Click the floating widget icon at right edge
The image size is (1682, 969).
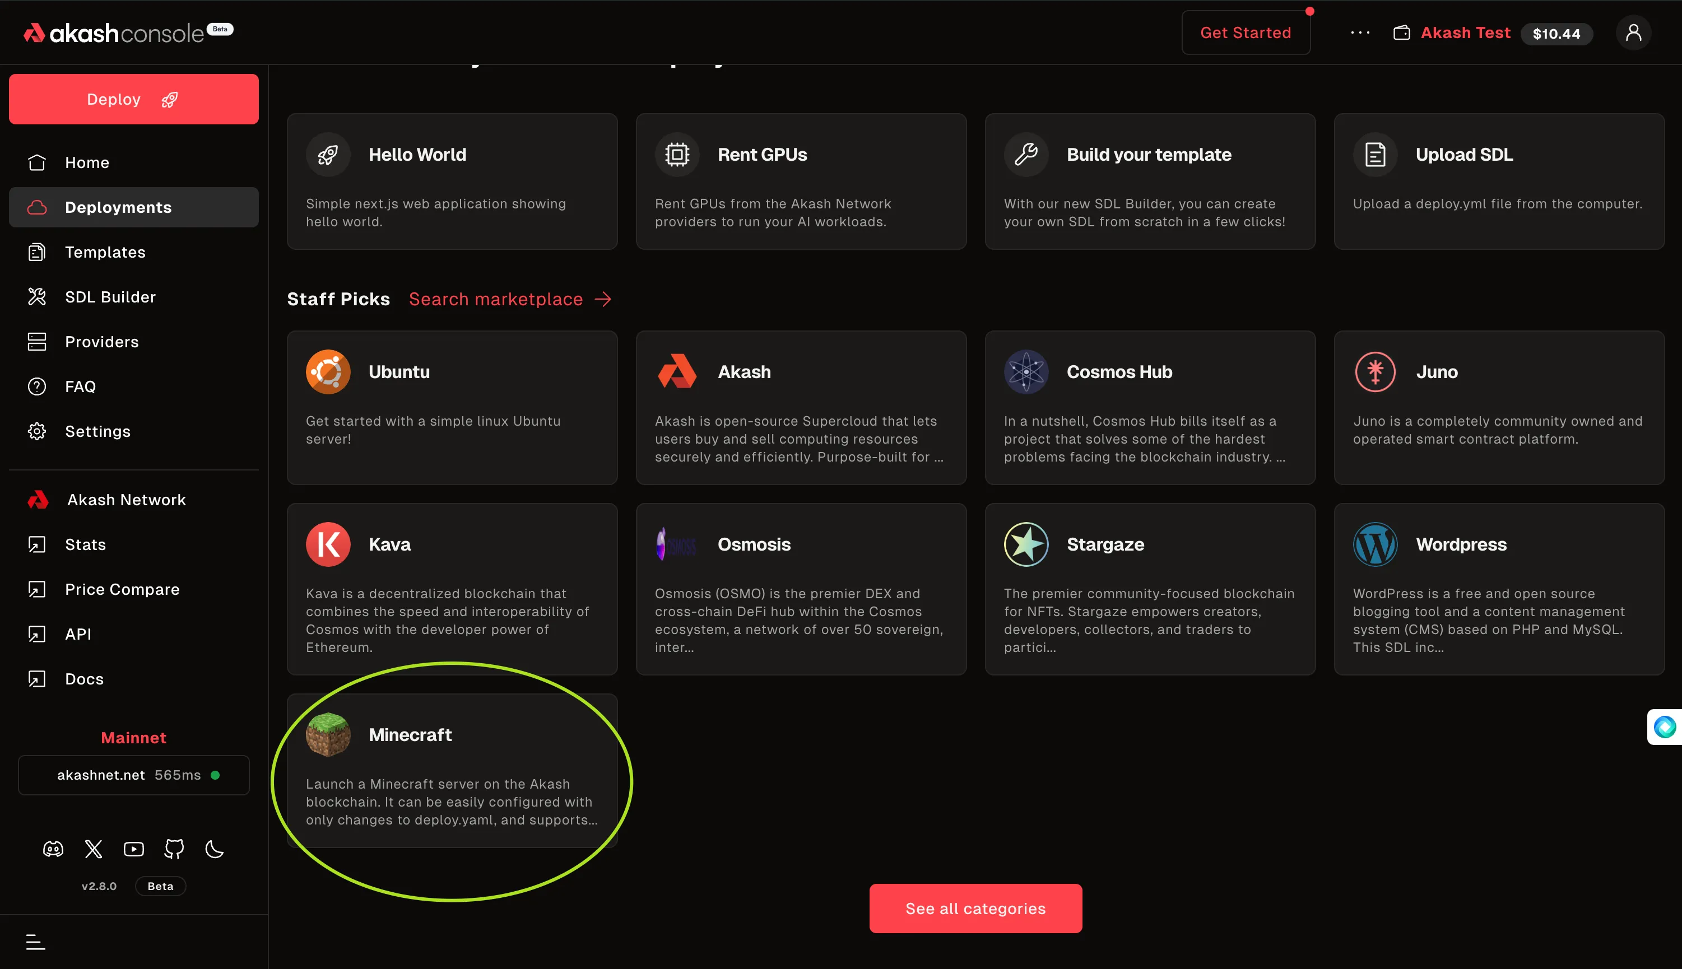(x=1665, y=727)
